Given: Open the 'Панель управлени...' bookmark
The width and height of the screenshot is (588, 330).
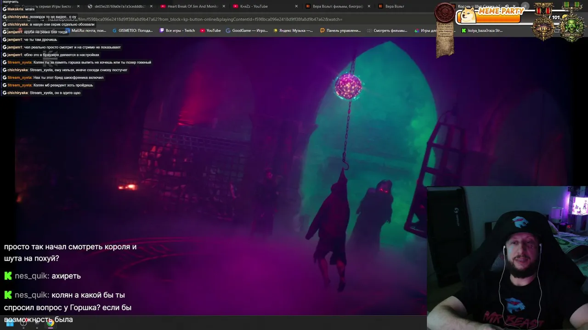Looking at the screenshot, I should 340,31.
